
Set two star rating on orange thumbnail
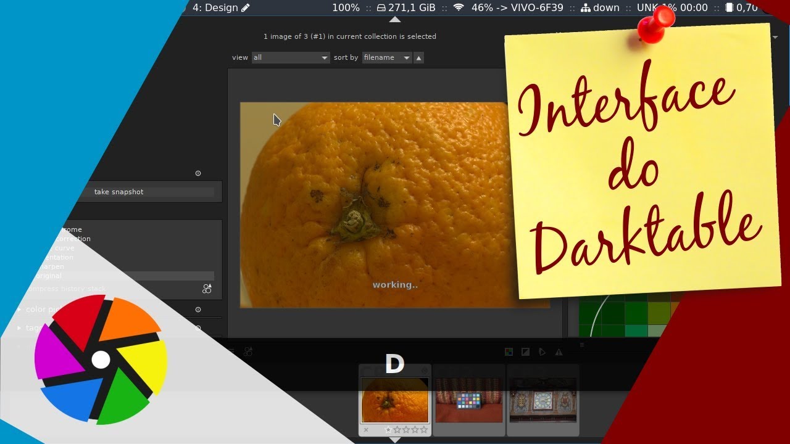(397, 430)
